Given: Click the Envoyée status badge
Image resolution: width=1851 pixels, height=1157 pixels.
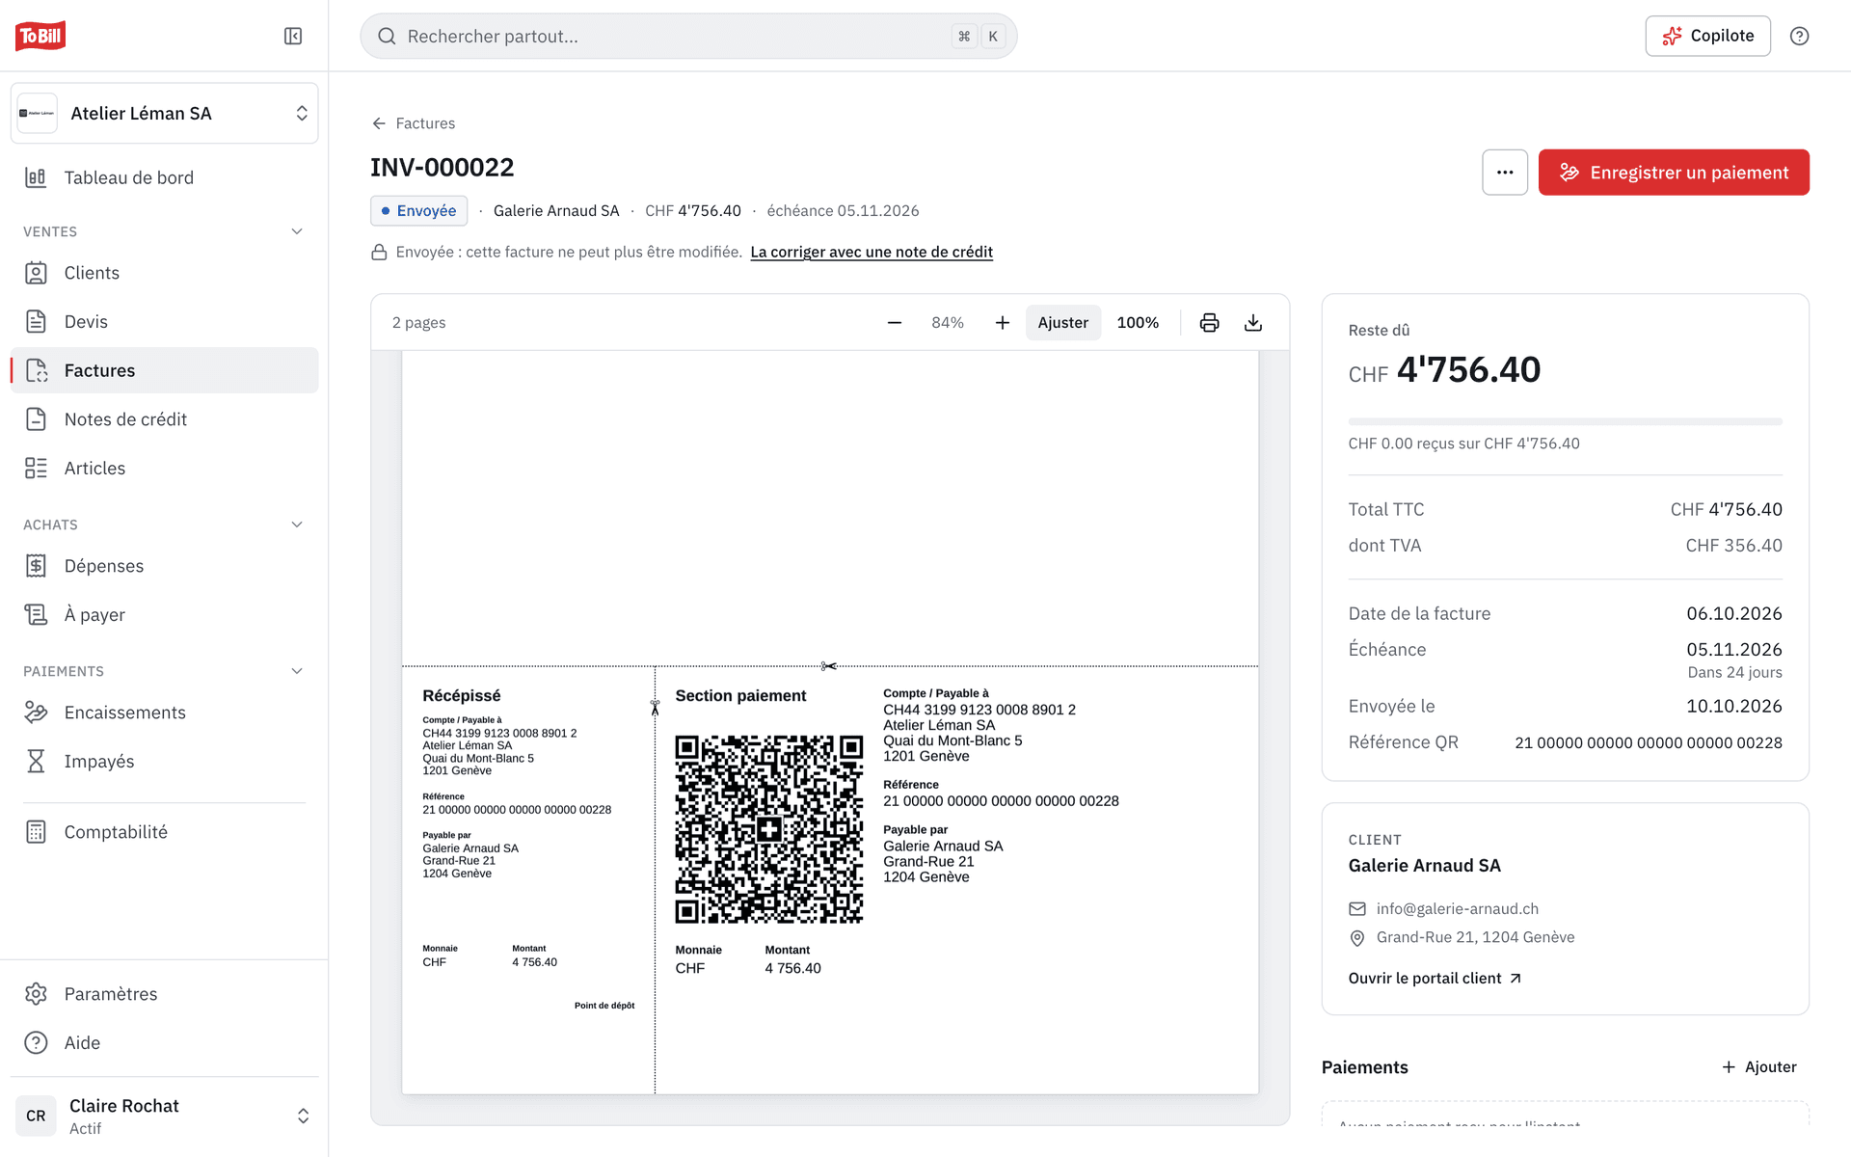Looking at the screenshot, I should point(418,210).
